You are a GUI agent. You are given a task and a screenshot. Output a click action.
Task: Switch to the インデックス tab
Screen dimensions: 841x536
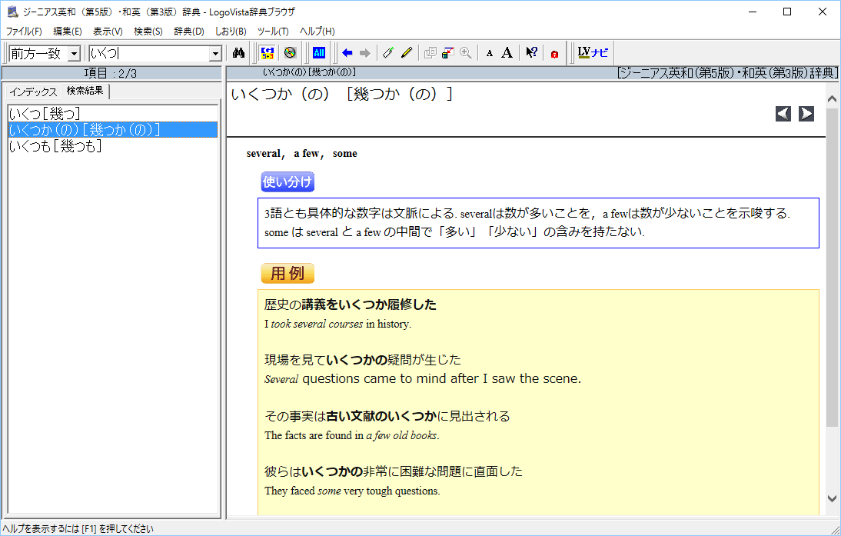pyautogui.click(x=33, y=92)
